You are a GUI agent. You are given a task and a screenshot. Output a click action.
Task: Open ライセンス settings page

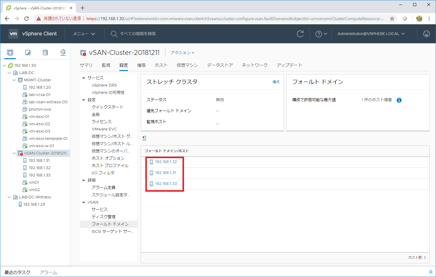click(x=101, y=122)
